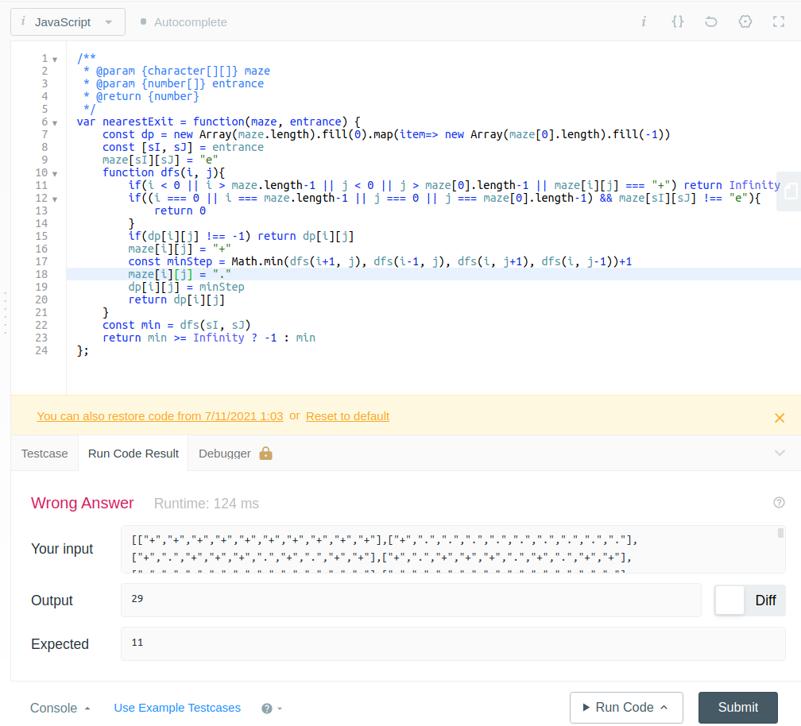The width and height of the screenshot is (801, 726).
Task: Click the help question mark beside Runtime
Action: (x=779, y=502)
